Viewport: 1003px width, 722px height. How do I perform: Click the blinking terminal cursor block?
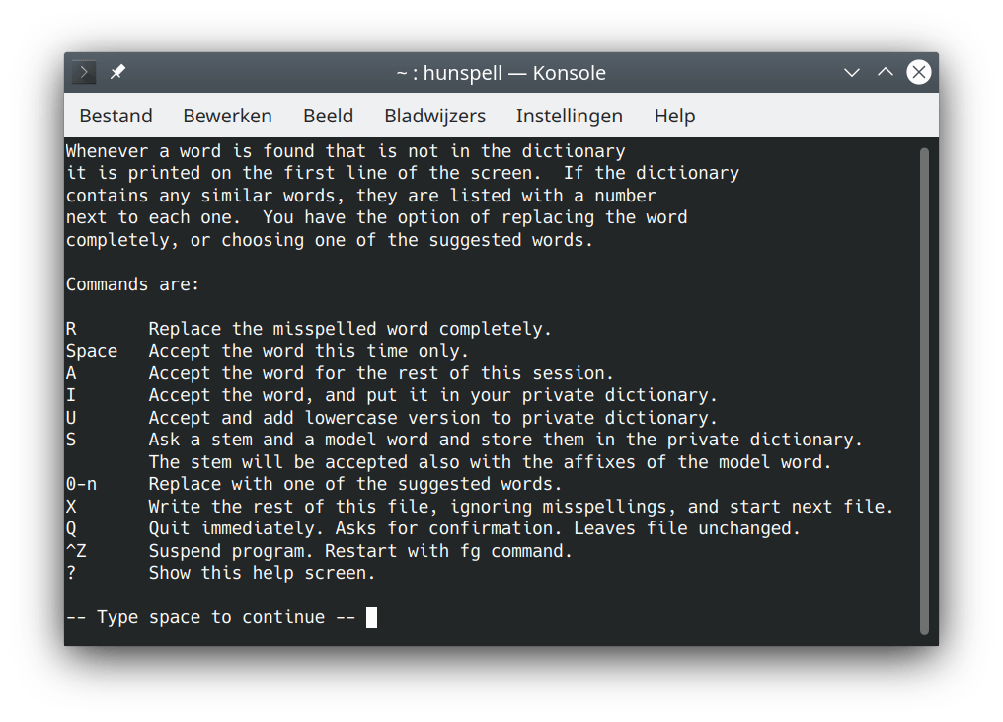pyautogui.click(x=371, y=618)
